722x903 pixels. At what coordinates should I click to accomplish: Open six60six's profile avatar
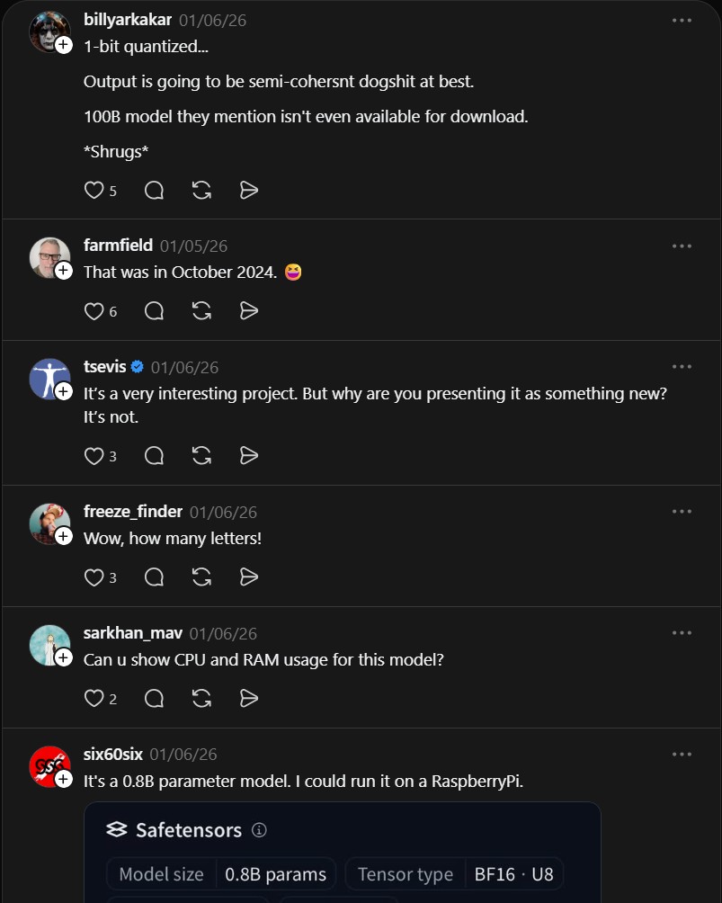49,766
